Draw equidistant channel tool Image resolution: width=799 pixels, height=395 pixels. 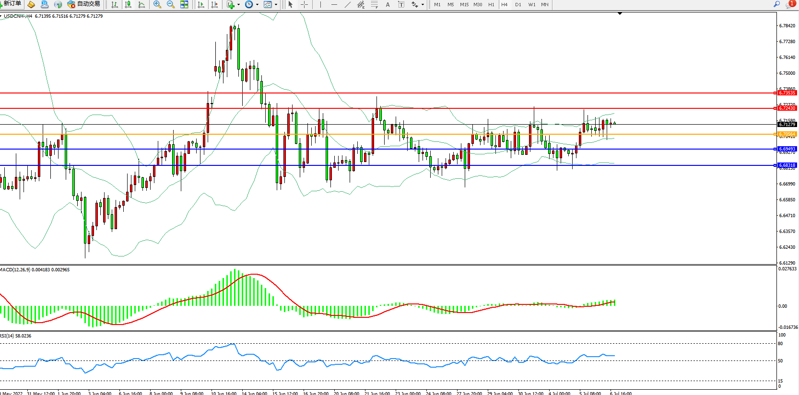pyautogui.click(x=361, y=4)
